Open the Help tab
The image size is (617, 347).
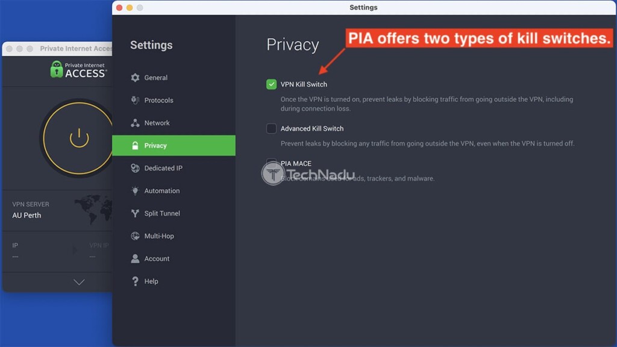tap(174, 281)
